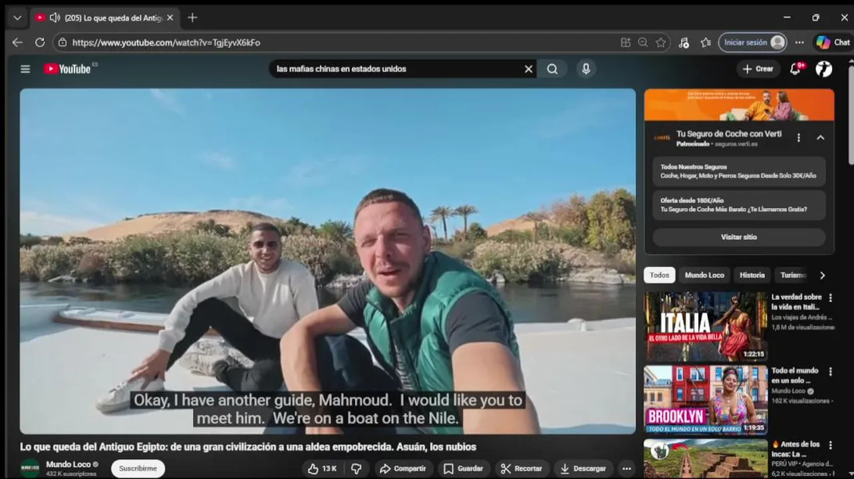Select the Todos filter chip
Viewport: 854px width, 479px height.
tap(660, 275)
